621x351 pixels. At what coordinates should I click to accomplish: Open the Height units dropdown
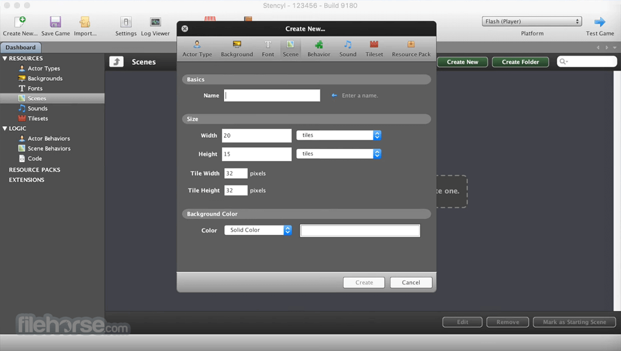338,154
